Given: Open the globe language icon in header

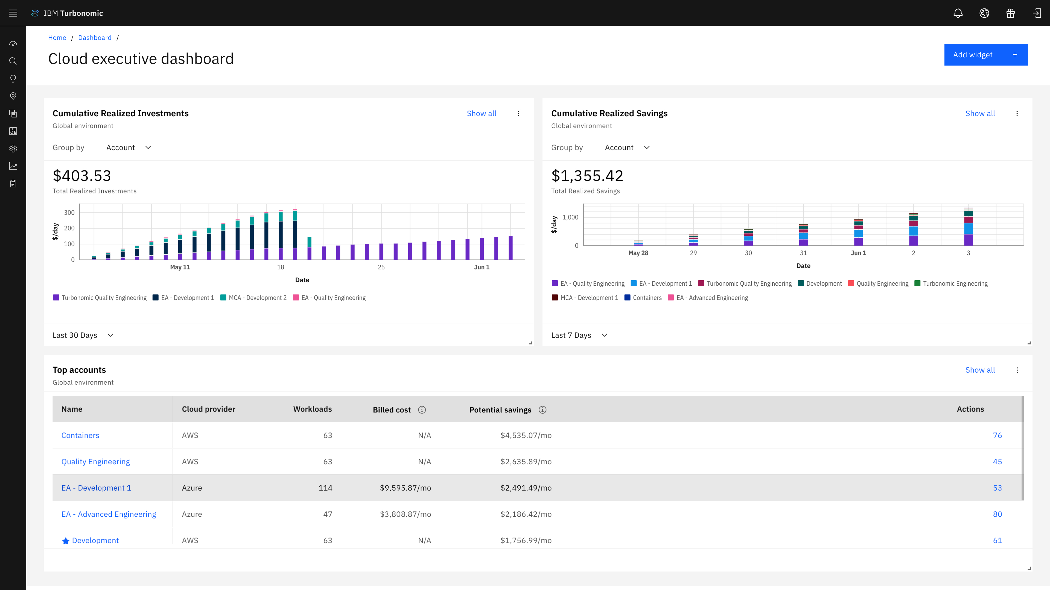Looking at the screenshot, I should tap(984, 13).
